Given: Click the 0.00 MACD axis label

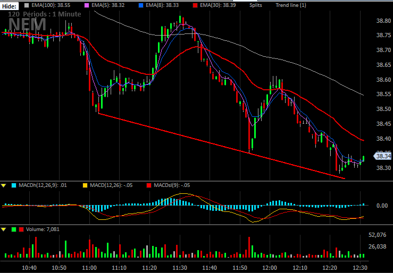Looking at the screenshot, I should click(382, 206).
